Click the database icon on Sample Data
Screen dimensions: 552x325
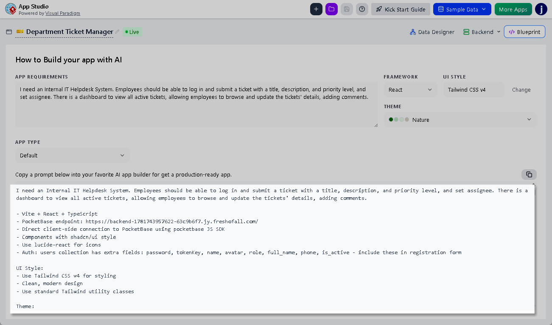click(441, 9)
